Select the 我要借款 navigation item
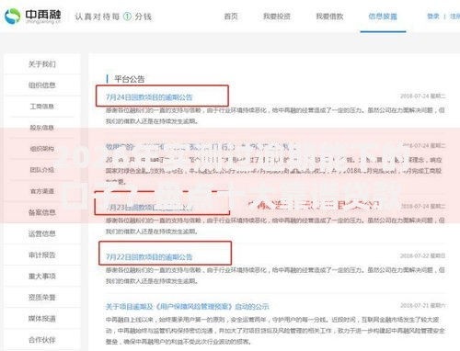Image resolution: width=460 pixels, height=351 pixels. coord(329,17)
